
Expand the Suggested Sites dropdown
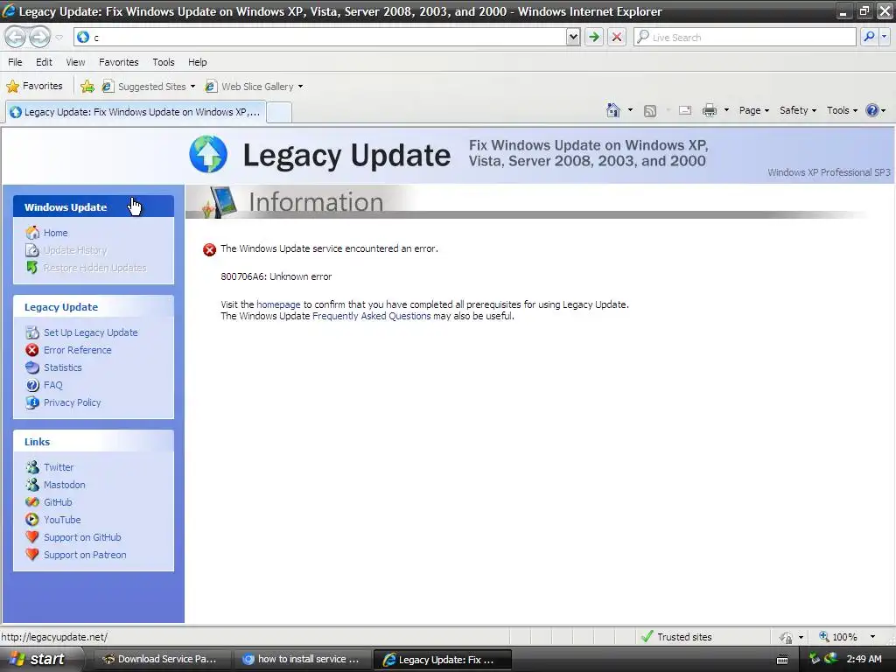192,87
